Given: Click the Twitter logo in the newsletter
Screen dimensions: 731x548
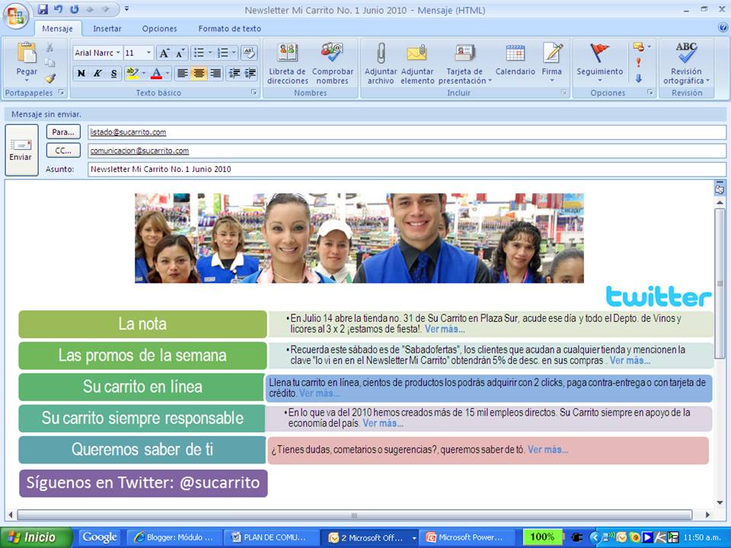Looking at the screenshot, I should [x=658, y=296].
